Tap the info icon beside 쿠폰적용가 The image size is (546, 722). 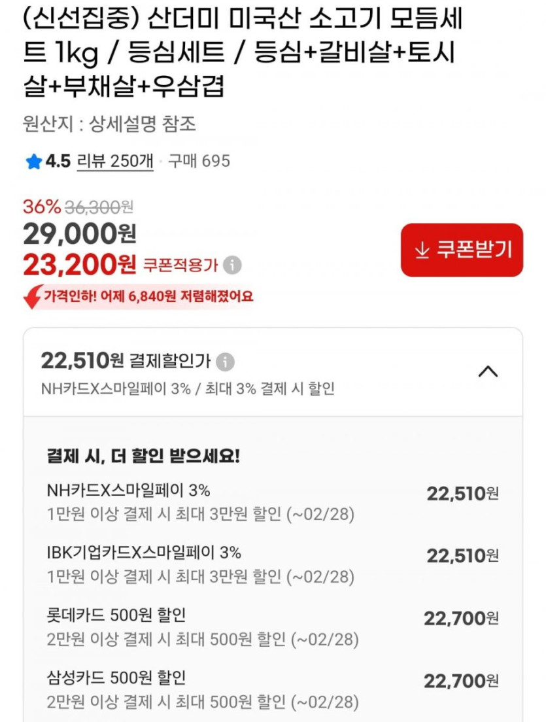(232, 266)
